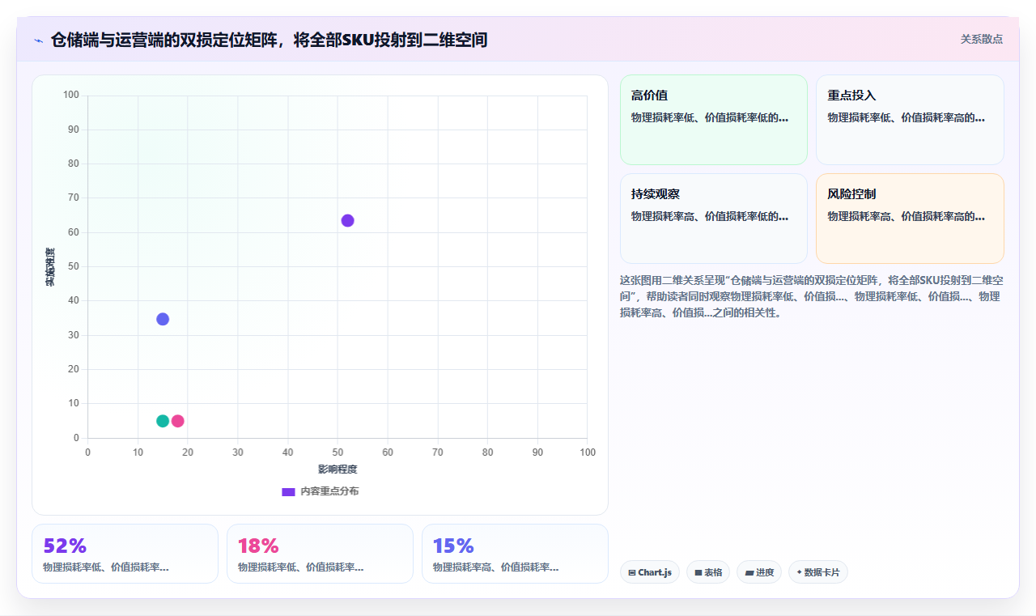The image size is (1036, 616).
Task: Click the 关系散点 label in header
Action: tap(982, 39)
